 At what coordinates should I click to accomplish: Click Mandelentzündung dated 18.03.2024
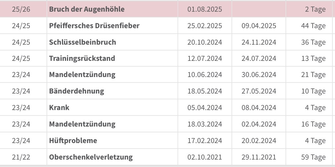pos(82,124)
